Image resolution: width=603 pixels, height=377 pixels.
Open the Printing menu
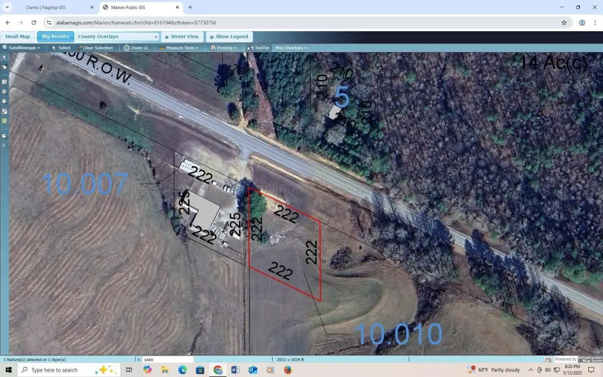tap(224, 48)
